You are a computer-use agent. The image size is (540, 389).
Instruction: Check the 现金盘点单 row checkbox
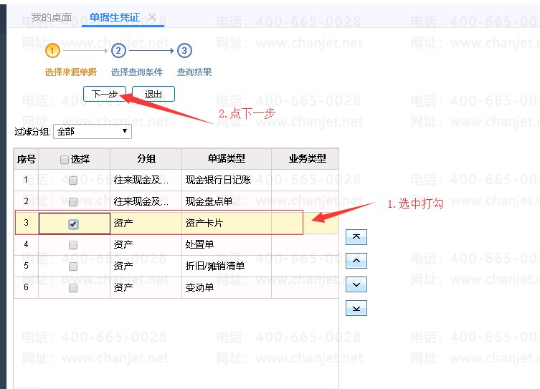click(73, 201)
